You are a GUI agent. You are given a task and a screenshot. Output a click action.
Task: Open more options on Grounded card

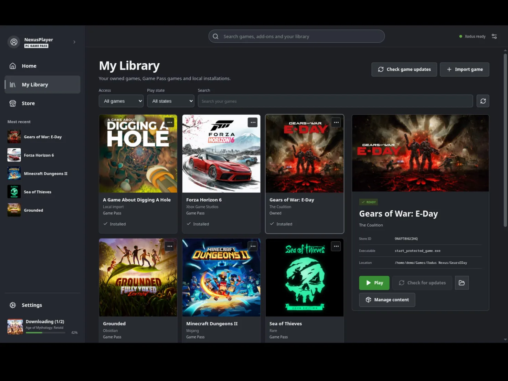pos(170,246)
